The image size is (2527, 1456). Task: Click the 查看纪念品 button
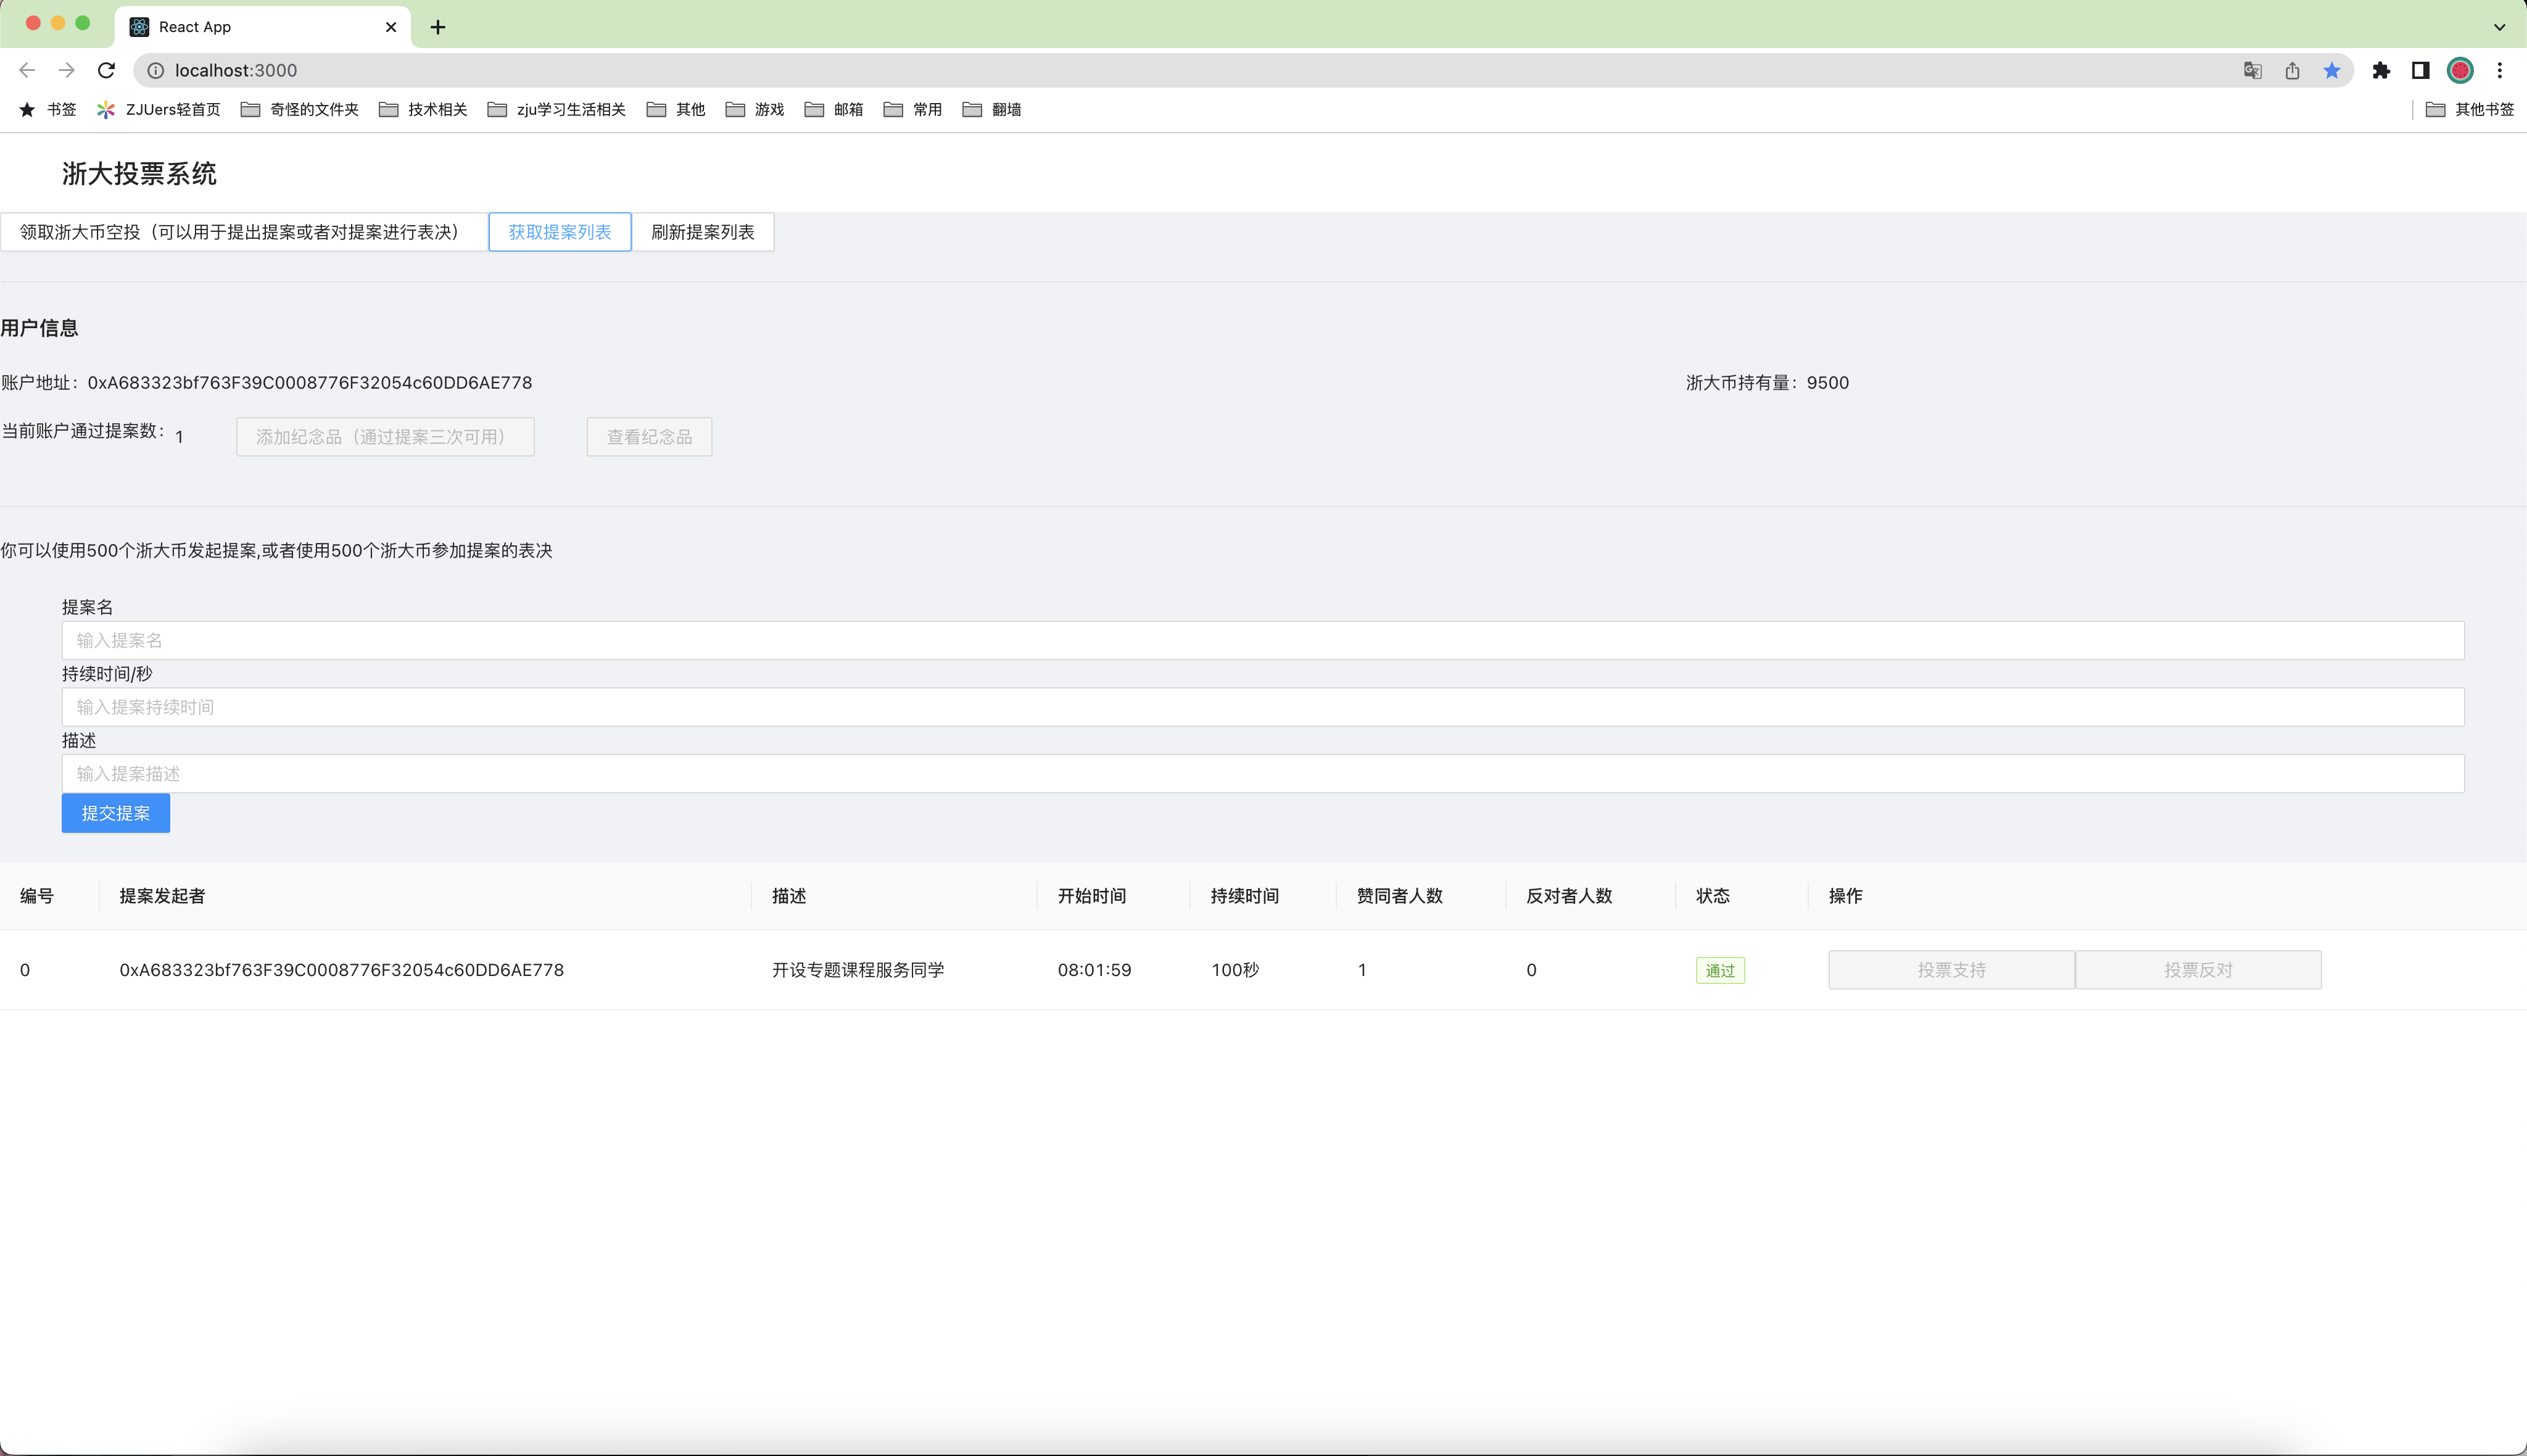650,437
